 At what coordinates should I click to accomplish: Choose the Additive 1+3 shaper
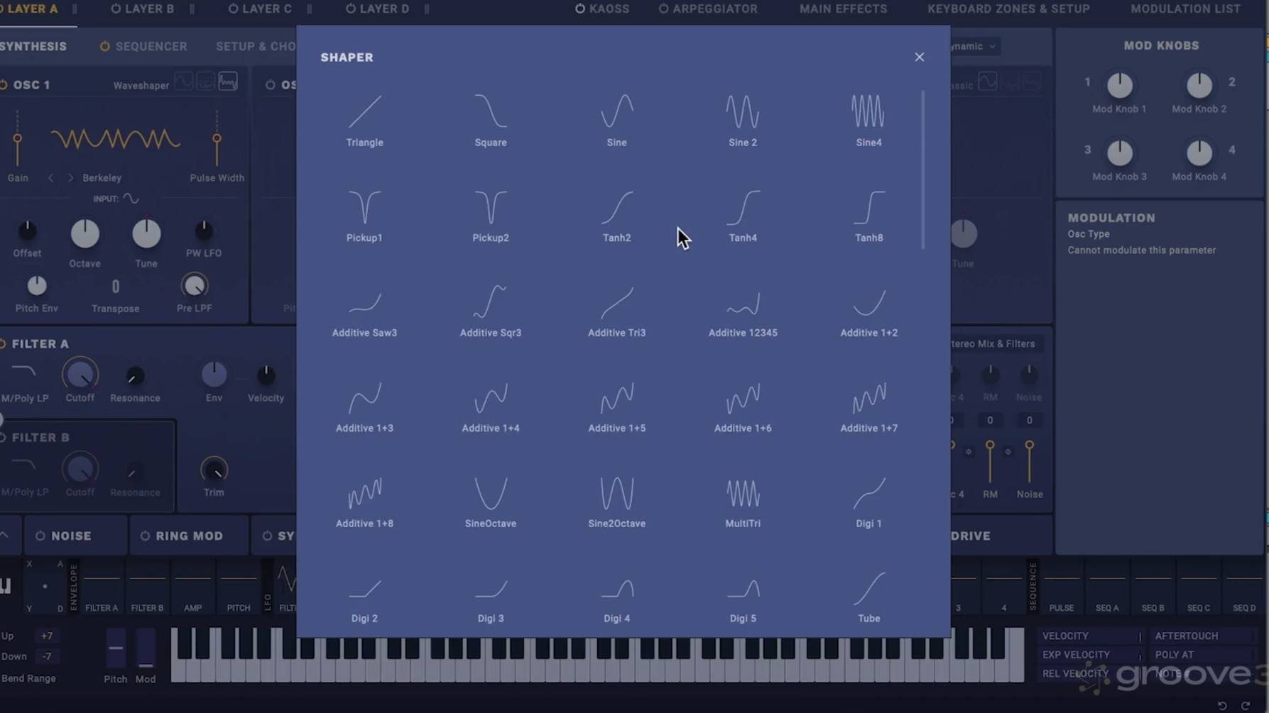coord(364,407)
